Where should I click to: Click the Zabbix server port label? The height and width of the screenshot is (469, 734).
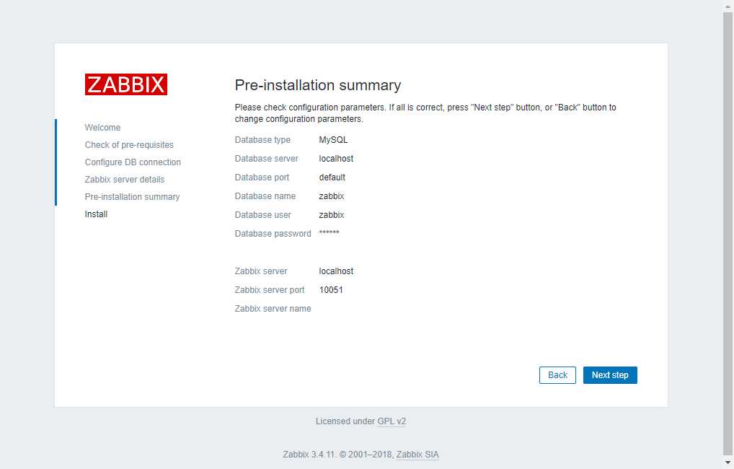coord(270,289)
